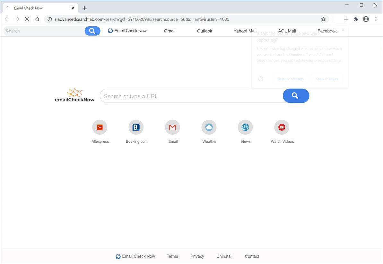Open the Aliexpress shortcut icon

(100, 127)
